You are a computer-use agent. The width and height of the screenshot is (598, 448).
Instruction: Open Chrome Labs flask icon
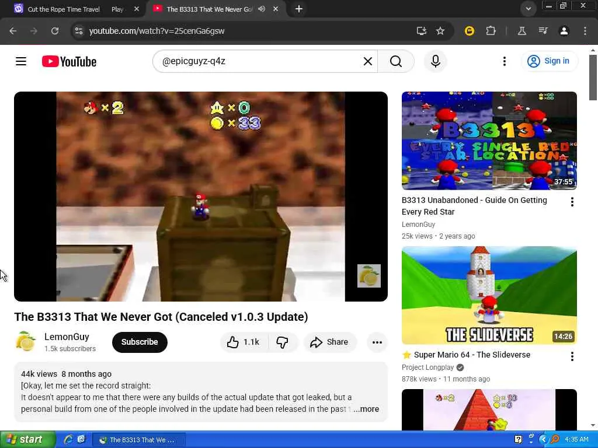pyautogui.click(x=521, y=31)
